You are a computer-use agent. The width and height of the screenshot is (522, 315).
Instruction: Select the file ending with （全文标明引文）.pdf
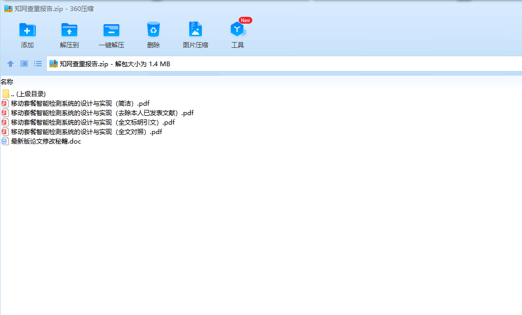pyautogui.click(x=88, y=122)
